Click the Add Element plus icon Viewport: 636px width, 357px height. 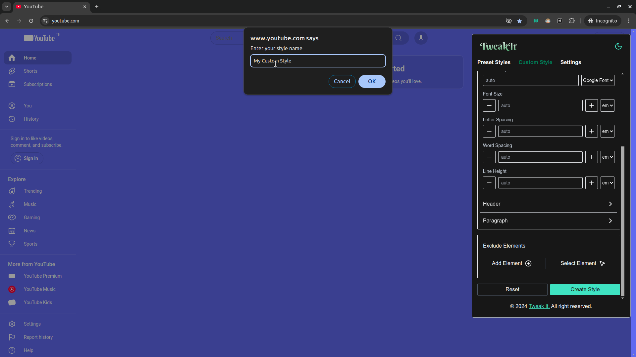tap(528, 263)
